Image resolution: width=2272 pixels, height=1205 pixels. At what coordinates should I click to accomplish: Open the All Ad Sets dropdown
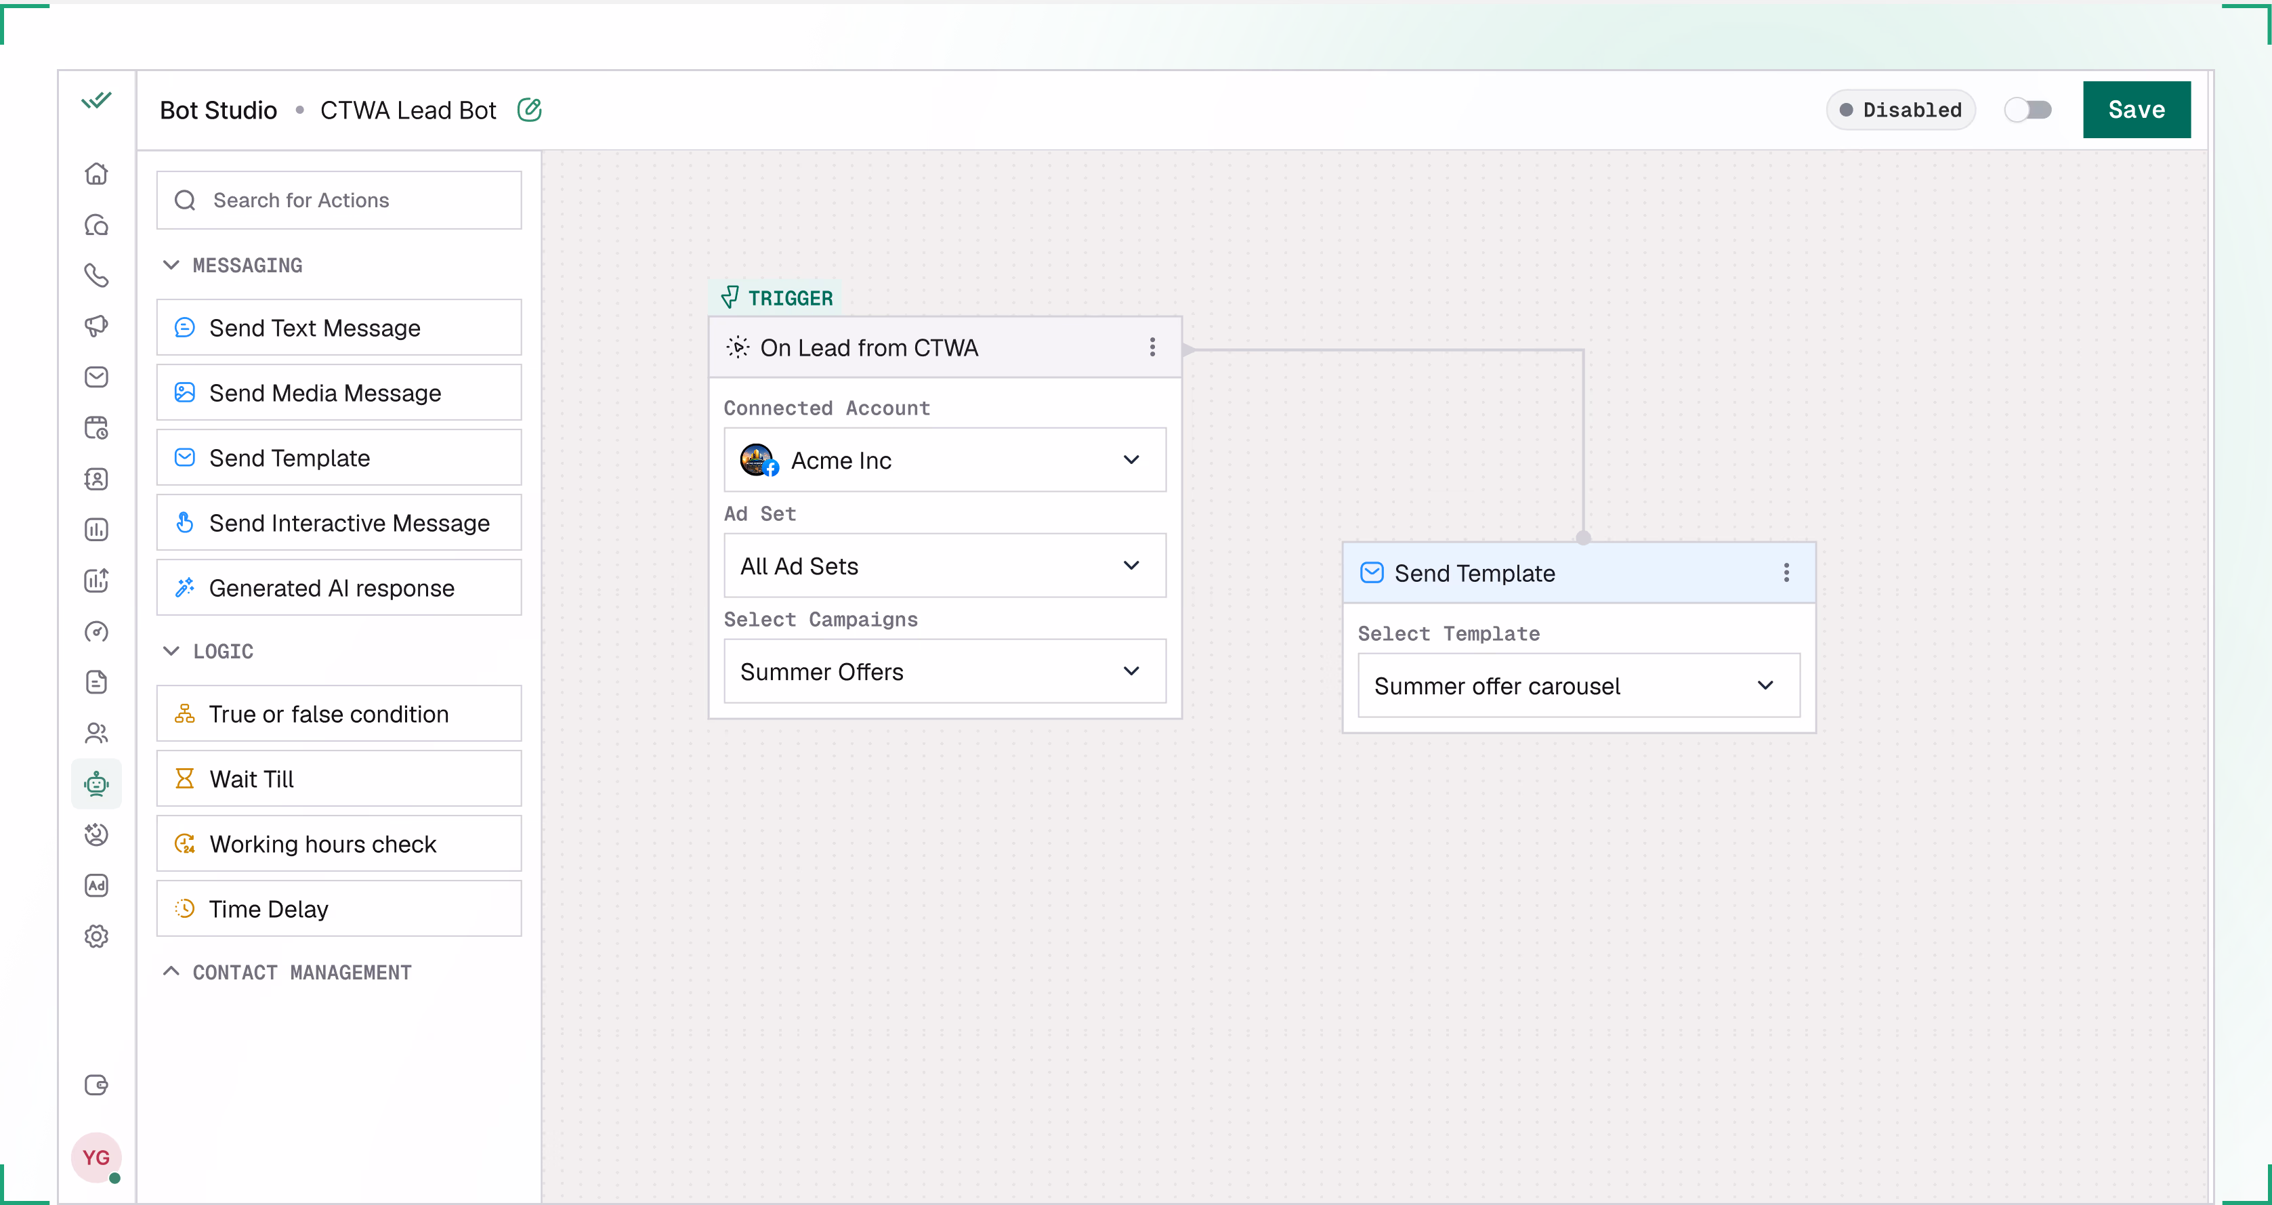944,566
